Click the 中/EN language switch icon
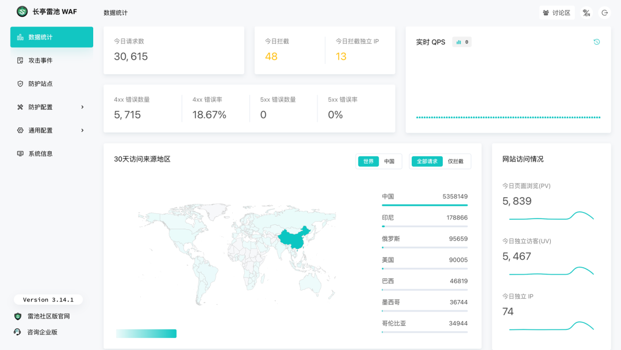621x350 pixels. click(x=586, y=12)
